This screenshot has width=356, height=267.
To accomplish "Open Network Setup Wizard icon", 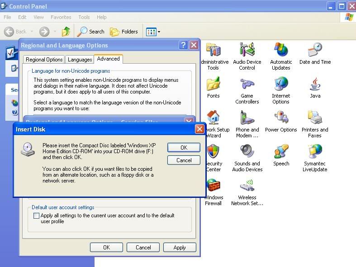I will pyautogui.click(x=213, y=117).
